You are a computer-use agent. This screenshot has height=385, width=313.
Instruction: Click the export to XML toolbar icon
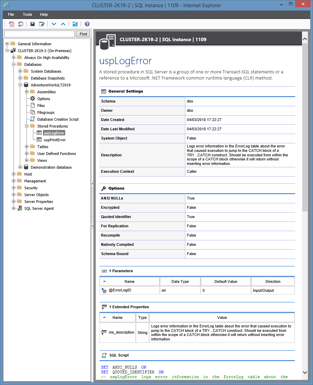click(21, 24)
